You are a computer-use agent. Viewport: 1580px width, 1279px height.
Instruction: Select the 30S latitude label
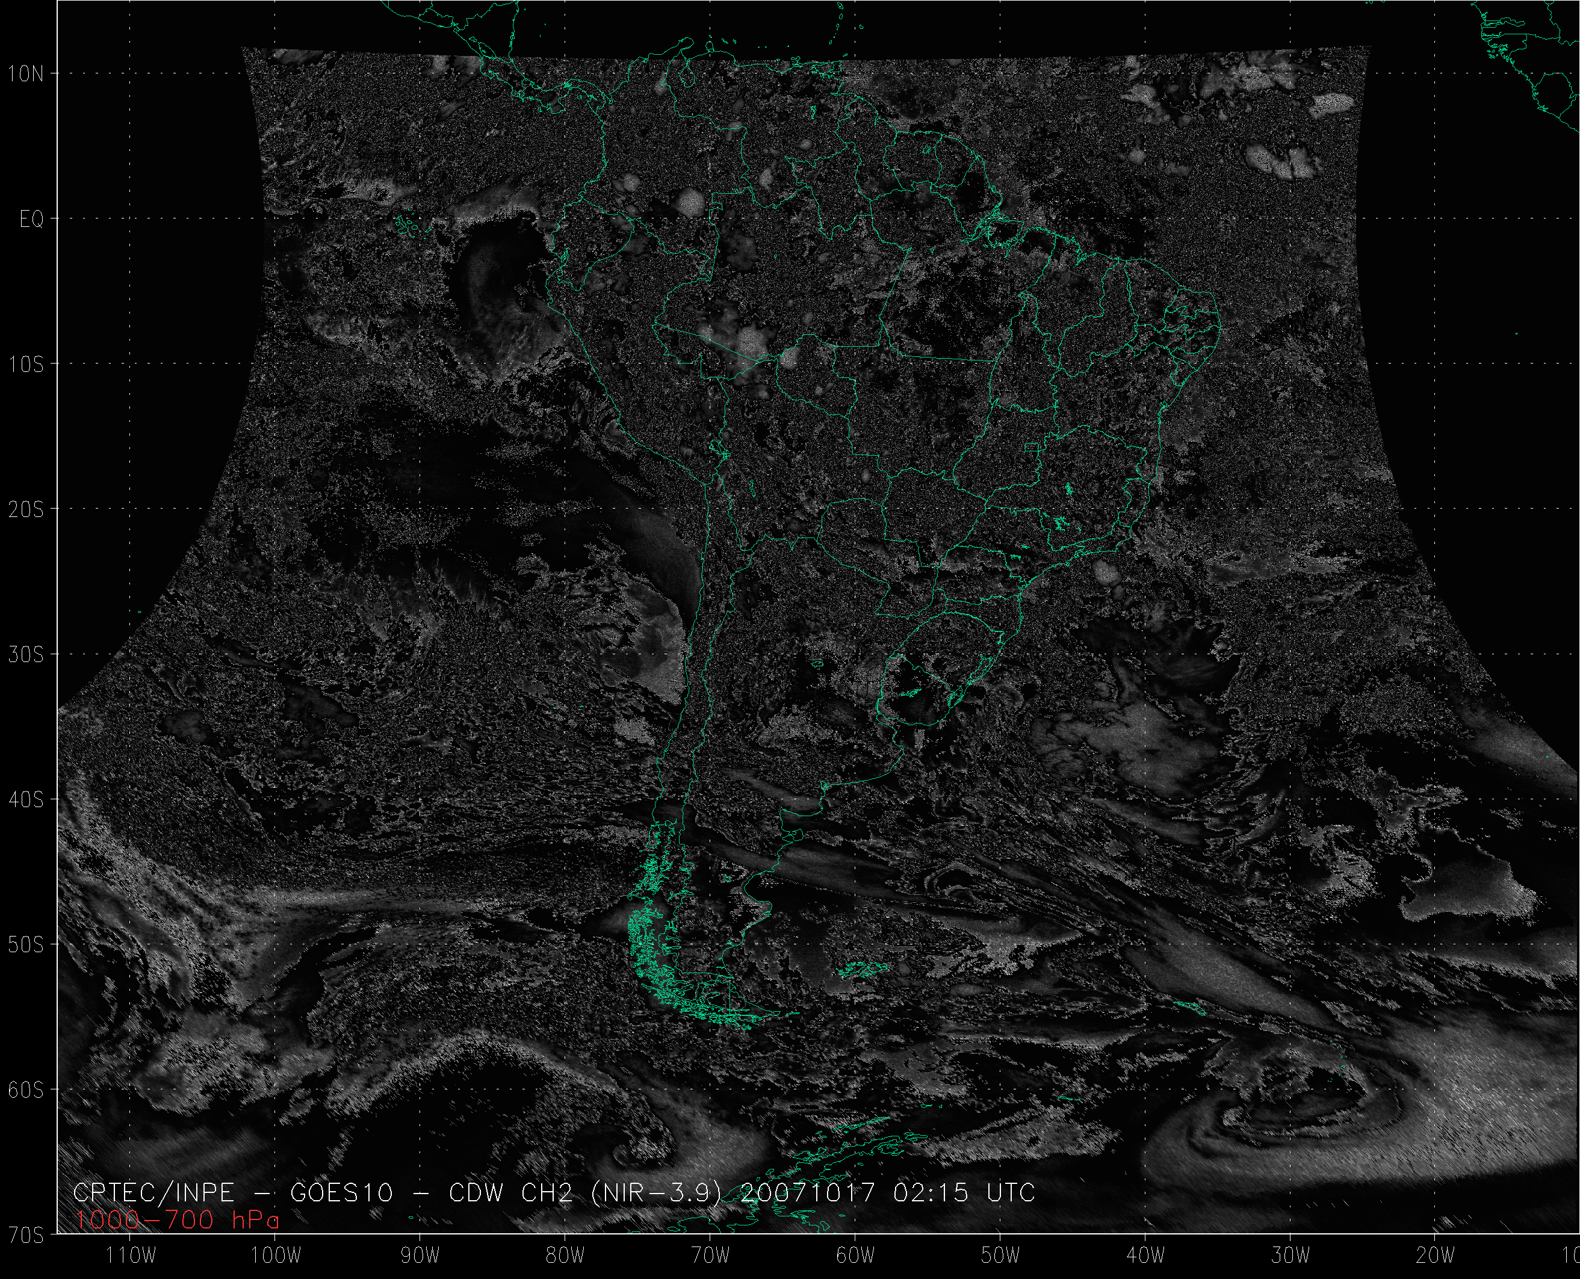point(26,654)
